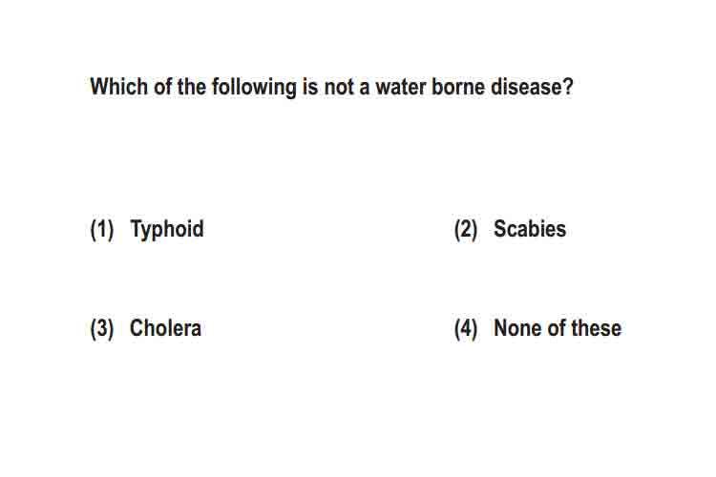Click the (2) option number
The image size is (716, 477).
(x=466, y=229)
